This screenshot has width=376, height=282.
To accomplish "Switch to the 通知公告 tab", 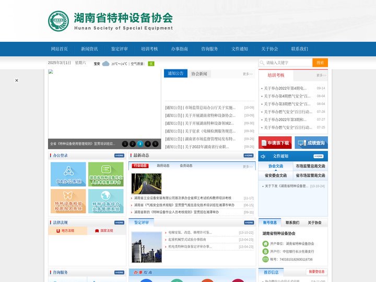I will point(175,74).
